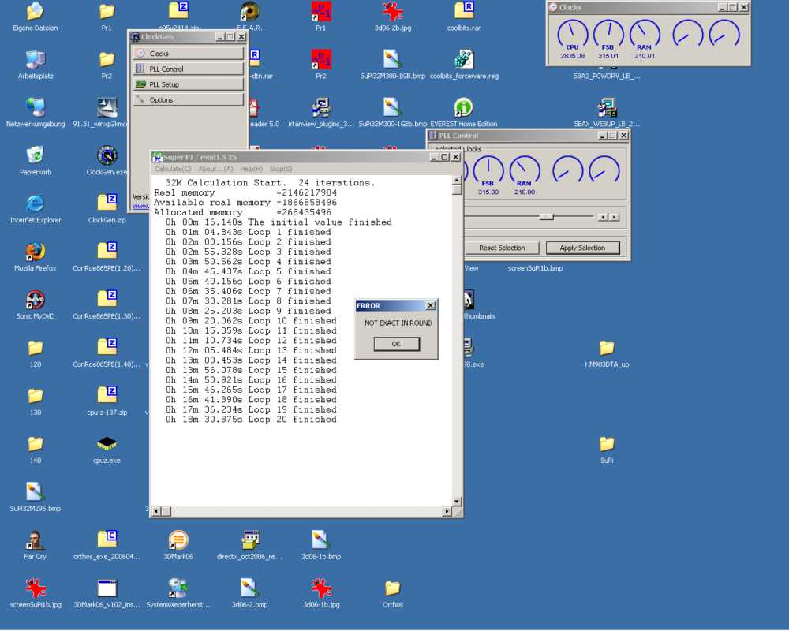Select the Sonic MyDVD desktop icon
789x631 pixels.
tap(35, 300)
